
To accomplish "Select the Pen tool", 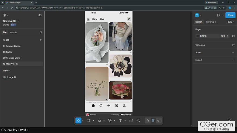I will 110,120.
